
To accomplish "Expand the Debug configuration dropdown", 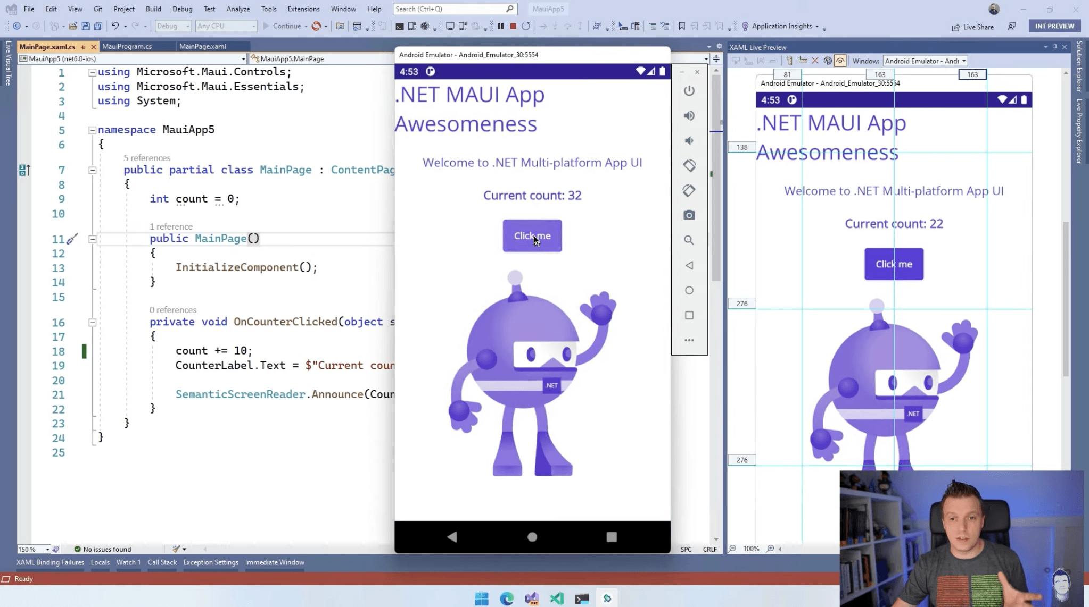I will click(185, 26).
